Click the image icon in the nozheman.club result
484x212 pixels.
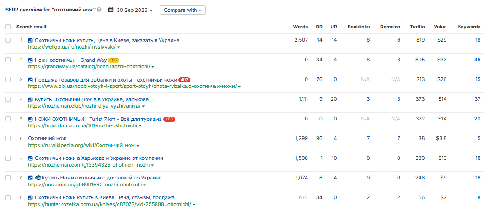30,99
